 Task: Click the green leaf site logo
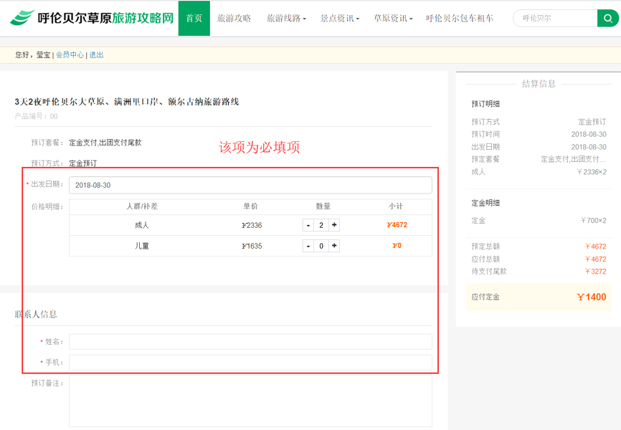click(22, 17)
